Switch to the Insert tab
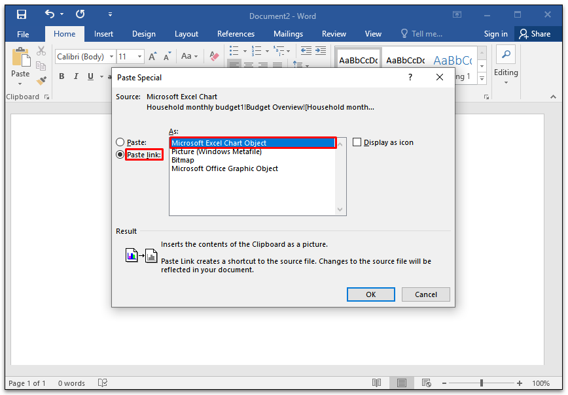The height and width of the screenshot is (395, 568). pos(103,34)
